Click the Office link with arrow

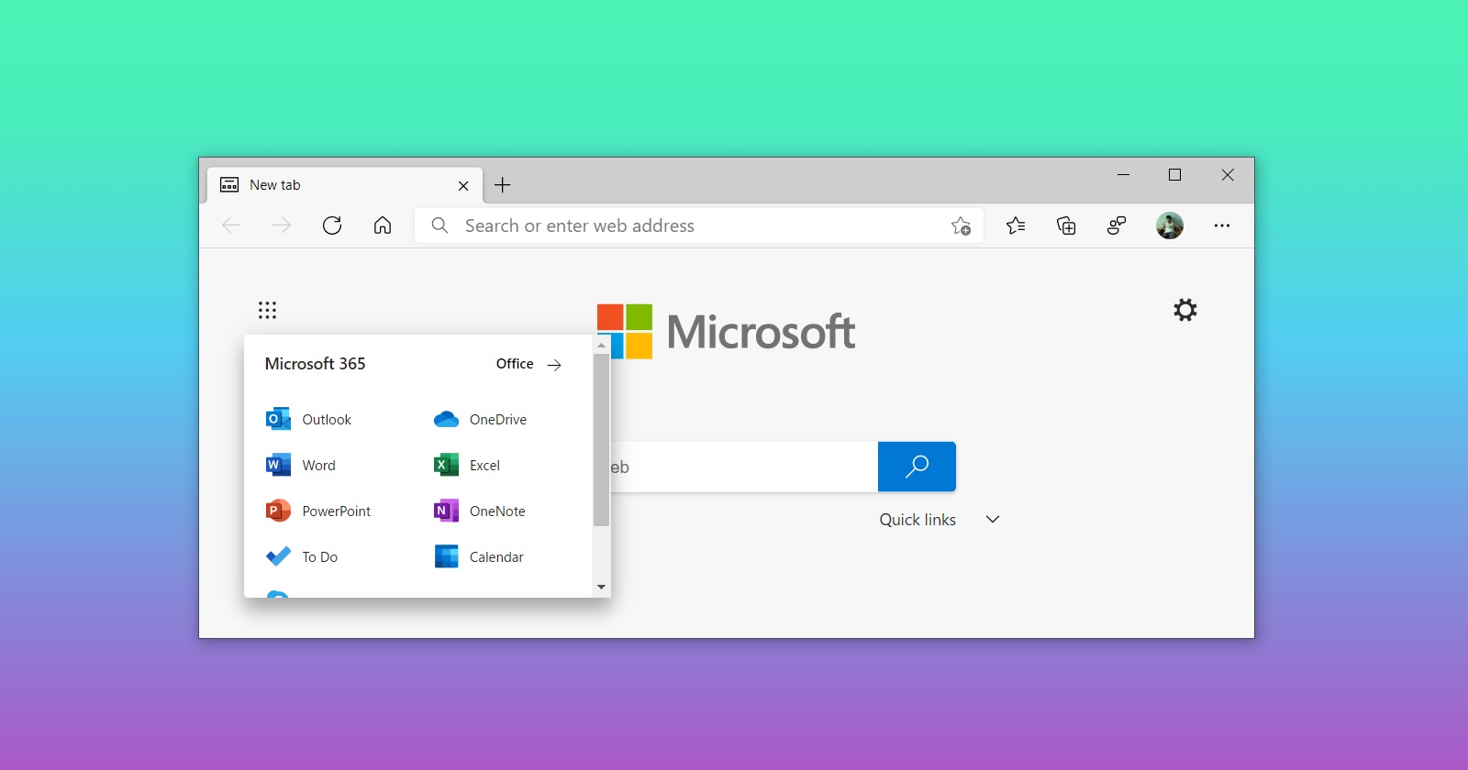coord(528,364)
